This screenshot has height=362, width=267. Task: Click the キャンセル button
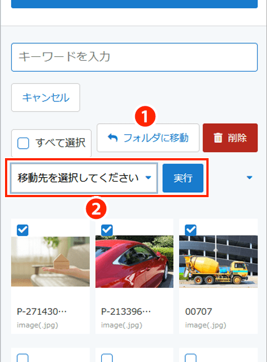coord(46,97)
